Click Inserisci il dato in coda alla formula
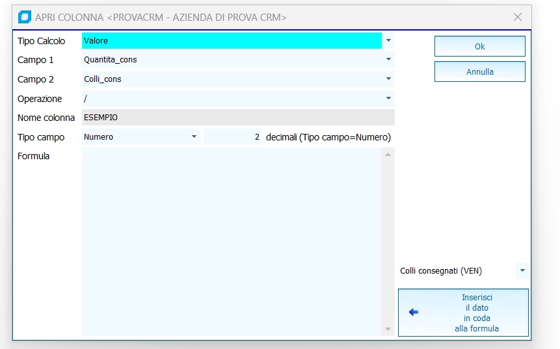 tap(463, 313)
